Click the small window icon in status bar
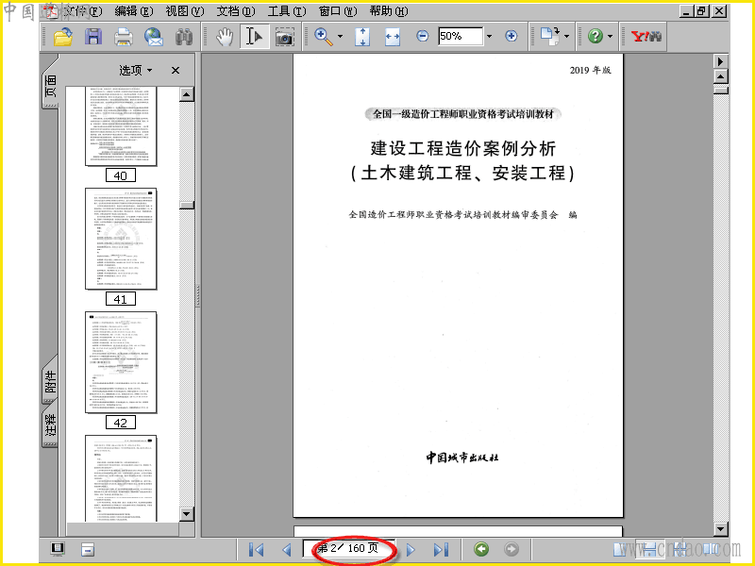Screen dimensions: 755x566 88,549
